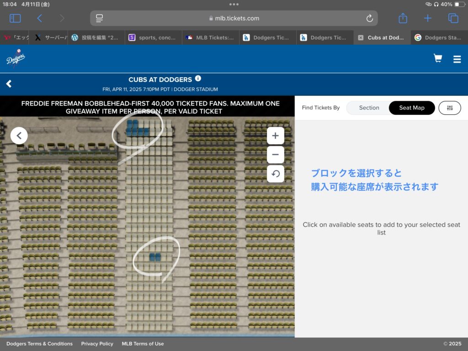
Task: Switch to the WordPress 投稿を編集 tab
Action: (x=96, y=37)
